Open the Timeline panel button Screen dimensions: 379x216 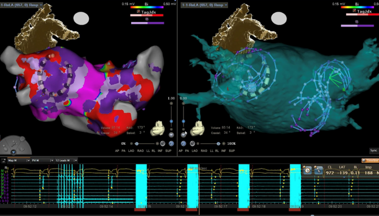(370, 161)
